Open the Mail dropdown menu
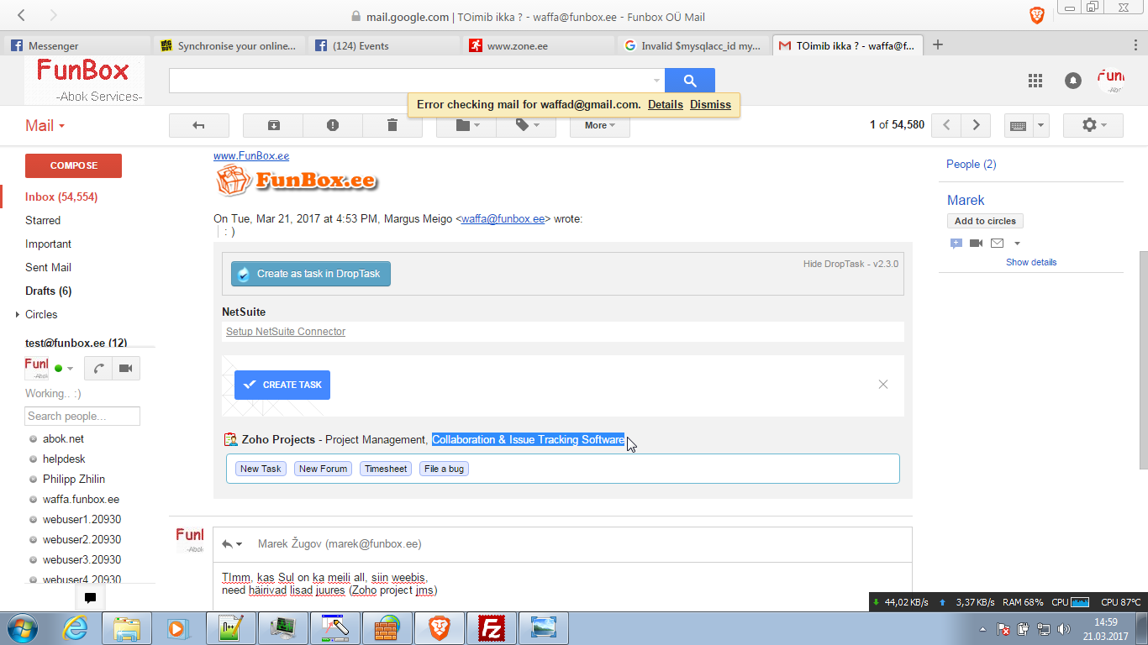 coord(45,126)
